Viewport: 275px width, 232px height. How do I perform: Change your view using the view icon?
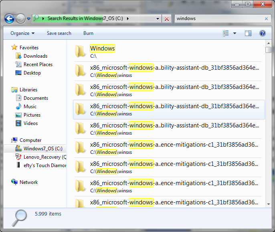pos(226,33)
